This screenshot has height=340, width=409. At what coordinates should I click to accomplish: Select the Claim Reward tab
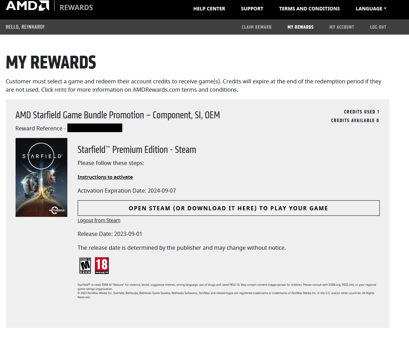[256, 27]
